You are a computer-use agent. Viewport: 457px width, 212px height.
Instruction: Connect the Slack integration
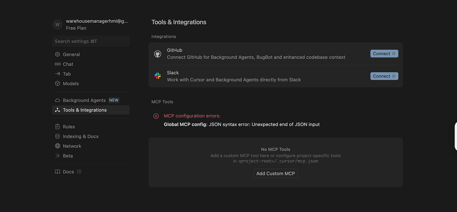click(x=384, y=76)
